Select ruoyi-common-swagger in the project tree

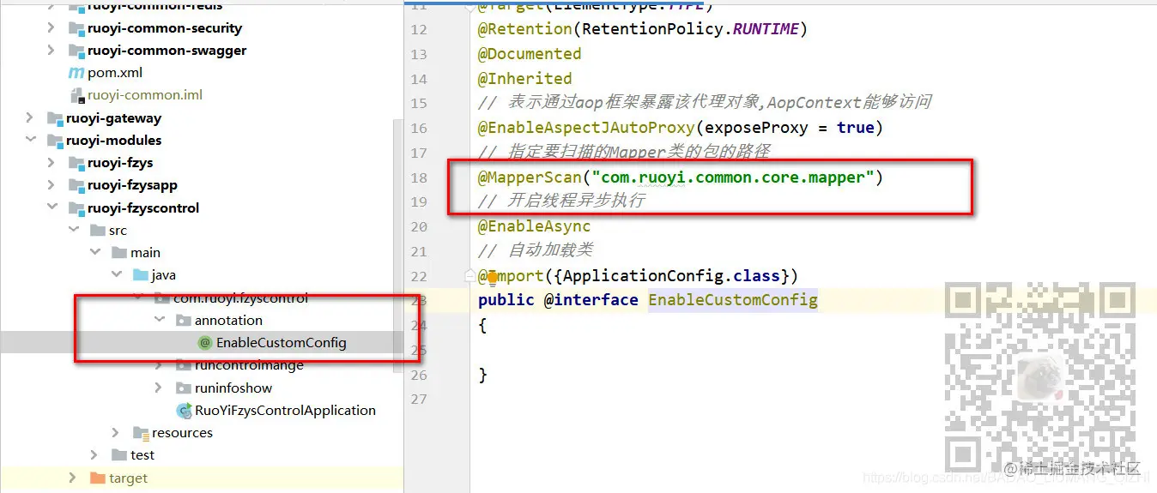tap(167, 51)
